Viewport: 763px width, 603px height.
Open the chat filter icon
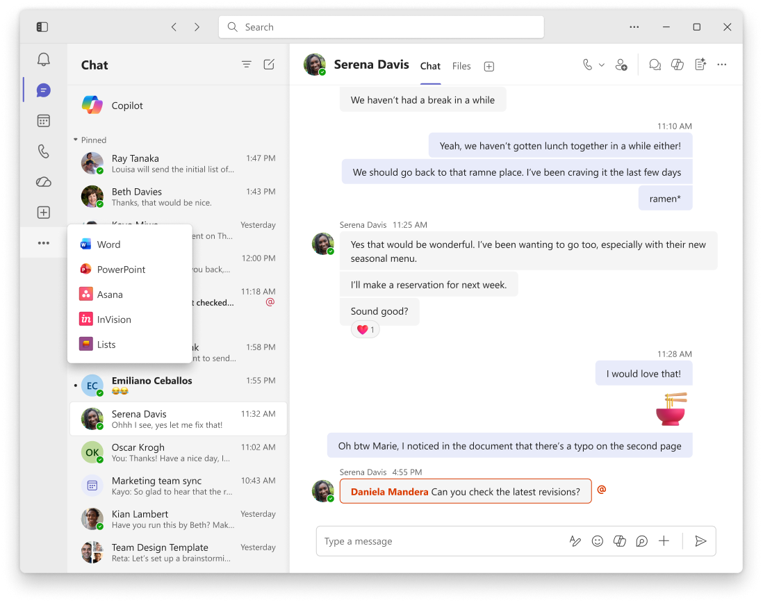click(x=247, y=64)
